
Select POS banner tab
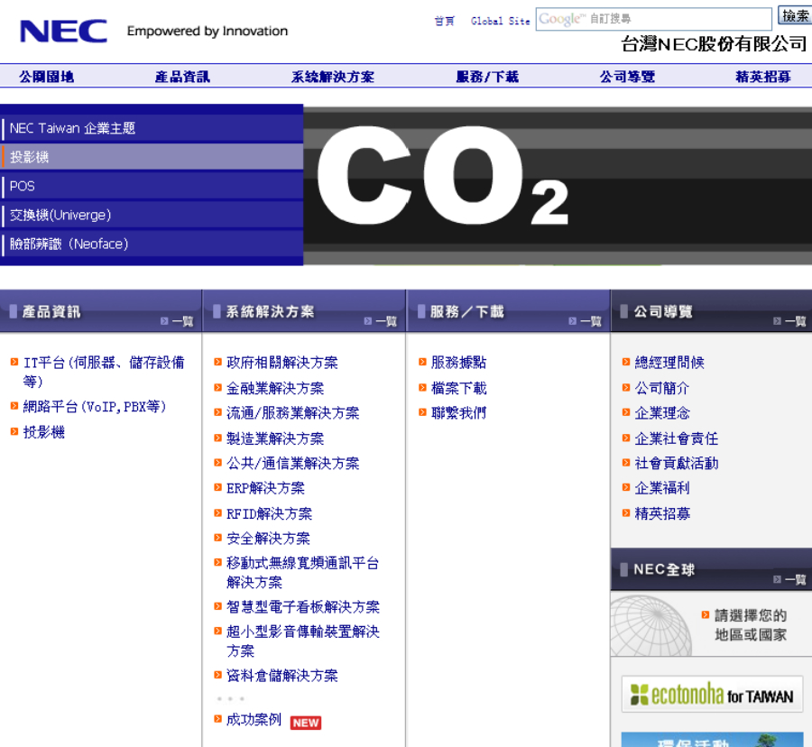pyautogui.click(x=152, y=186)
